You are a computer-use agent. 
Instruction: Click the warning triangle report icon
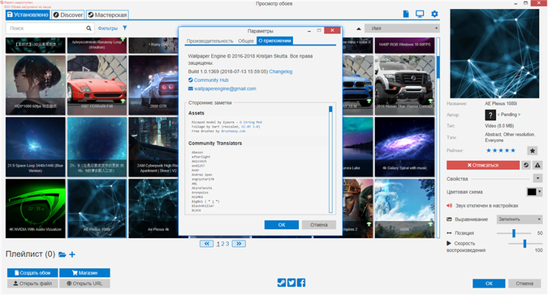click(537, 165)
